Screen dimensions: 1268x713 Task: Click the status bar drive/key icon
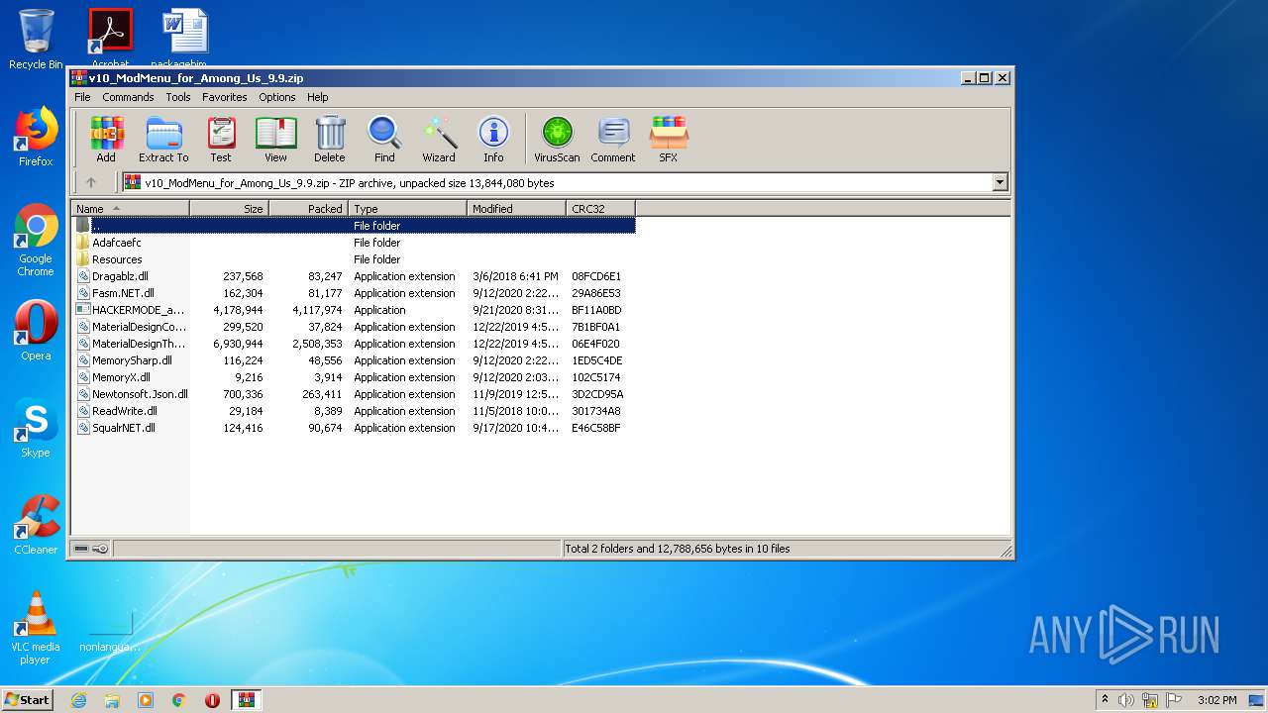coord(91,549)
